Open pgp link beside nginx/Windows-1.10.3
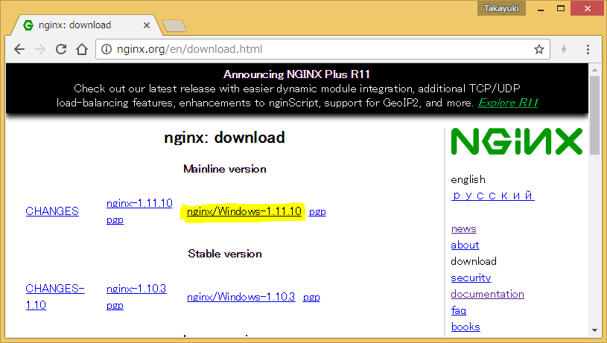 311,298
